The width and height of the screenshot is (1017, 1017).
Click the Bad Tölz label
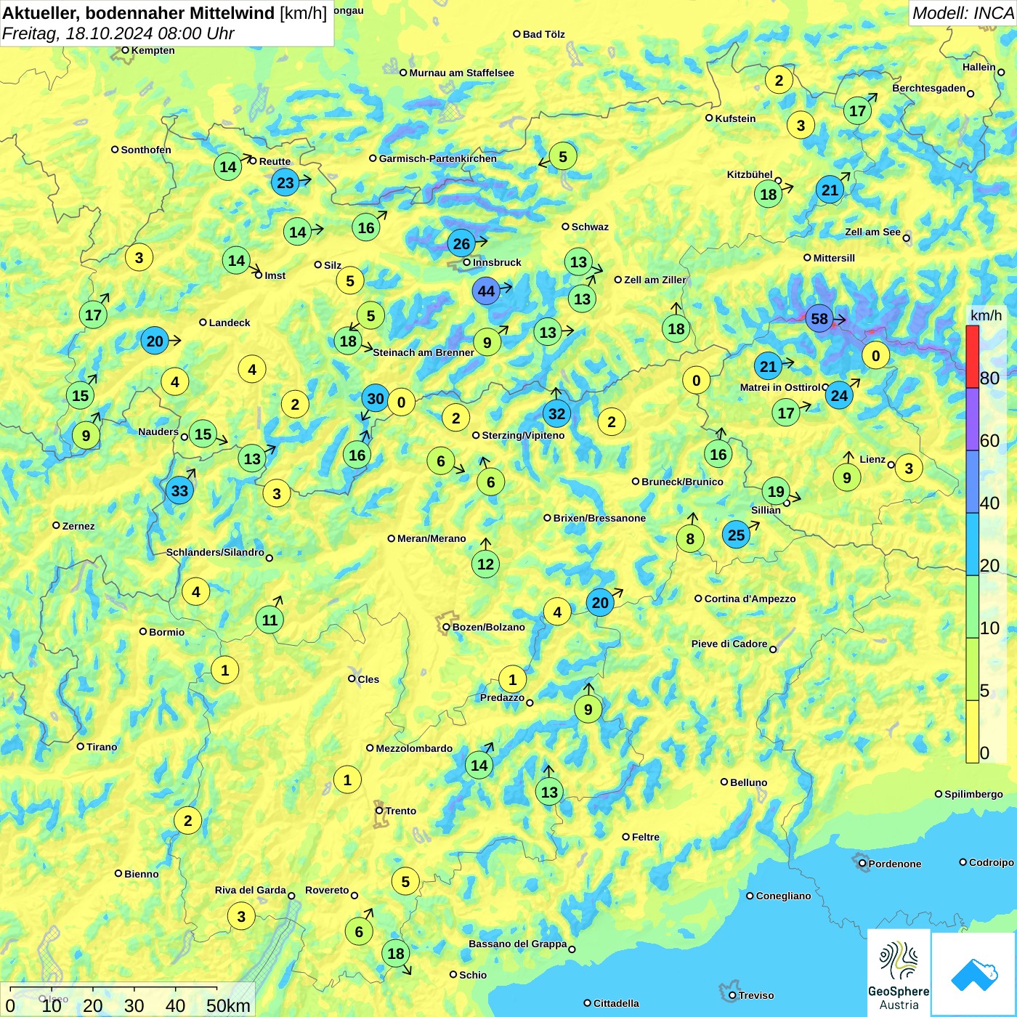click(543, 34)
